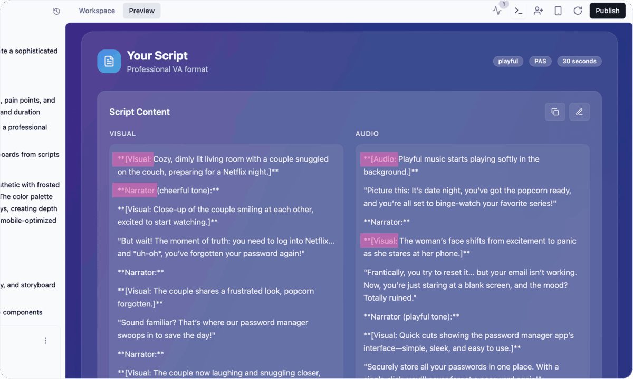Image resolution: width=633 pixels, height=379 pixels.
Task: Open the terminal console icon
Action: click(519, 11)
